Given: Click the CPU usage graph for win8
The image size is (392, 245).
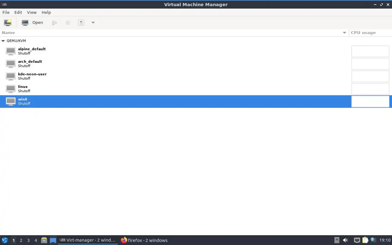Looking at the screenshot, I should [x=370, y=101].
